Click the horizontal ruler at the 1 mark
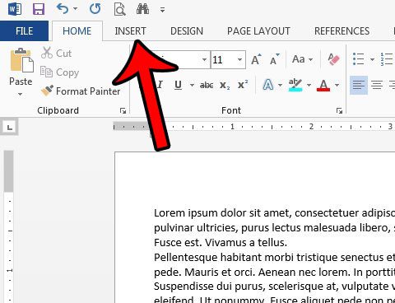 232,127
